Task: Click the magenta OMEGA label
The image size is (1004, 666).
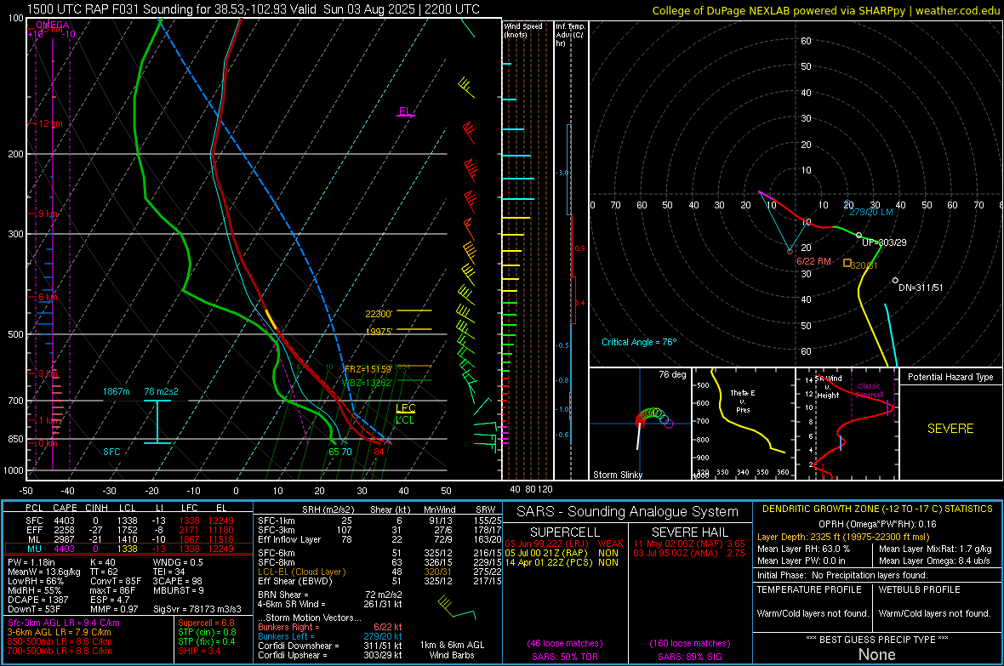Action: point(53,25)
